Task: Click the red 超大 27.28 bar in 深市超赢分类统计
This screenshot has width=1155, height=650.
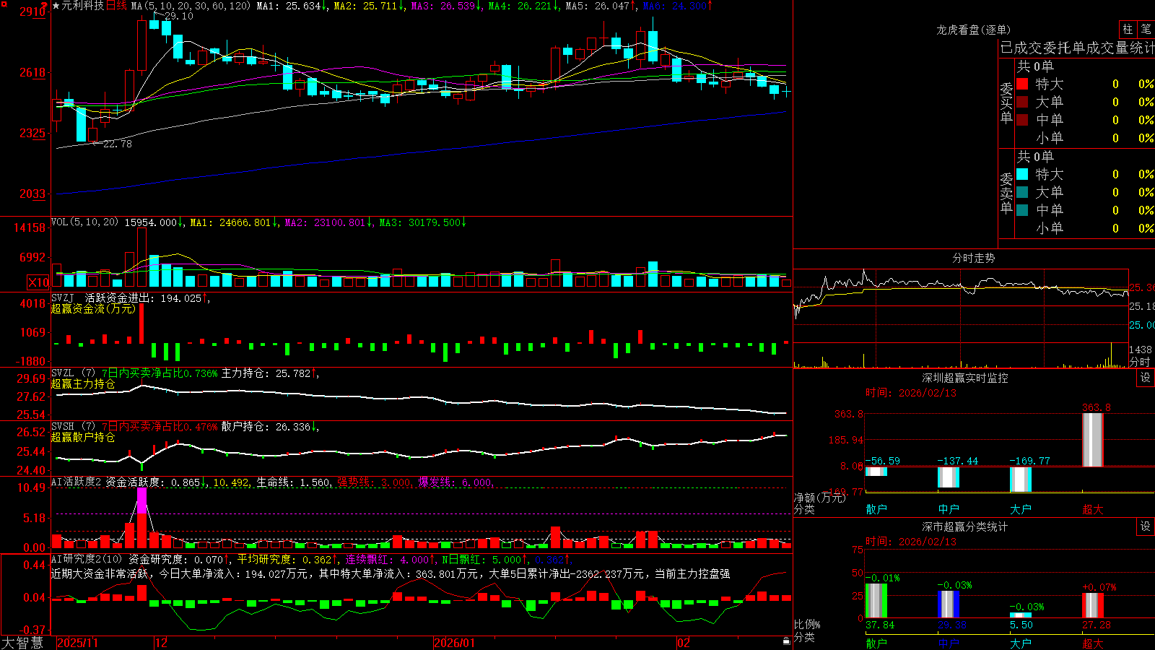Action: tap(1093, 605)
